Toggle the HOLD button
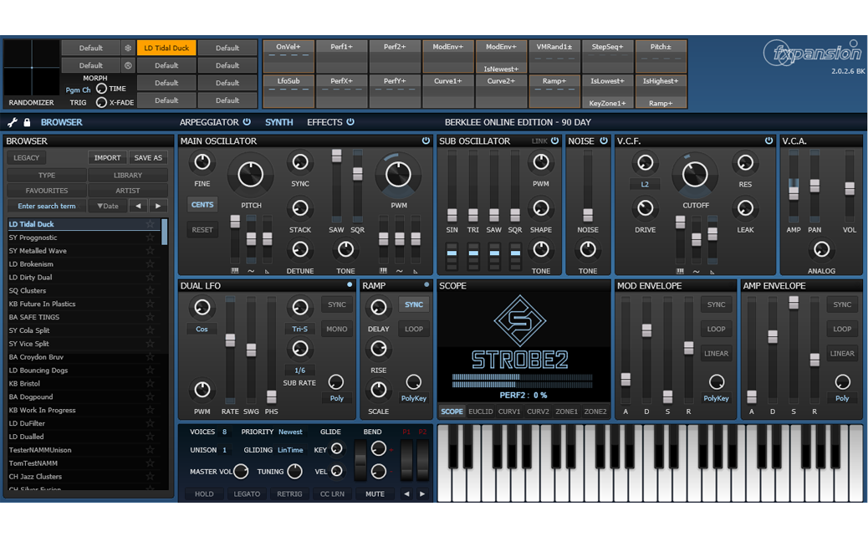 [x=204, y=494]
